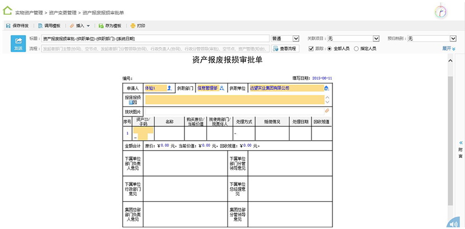Image resolution: width=465 pixels, height=229 pixels.
Task: Expand the 附言 side panel chevron
Action: pyautogui.click(x=461, y=142)
